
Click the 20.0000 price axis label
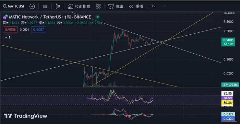coord(229,13)
